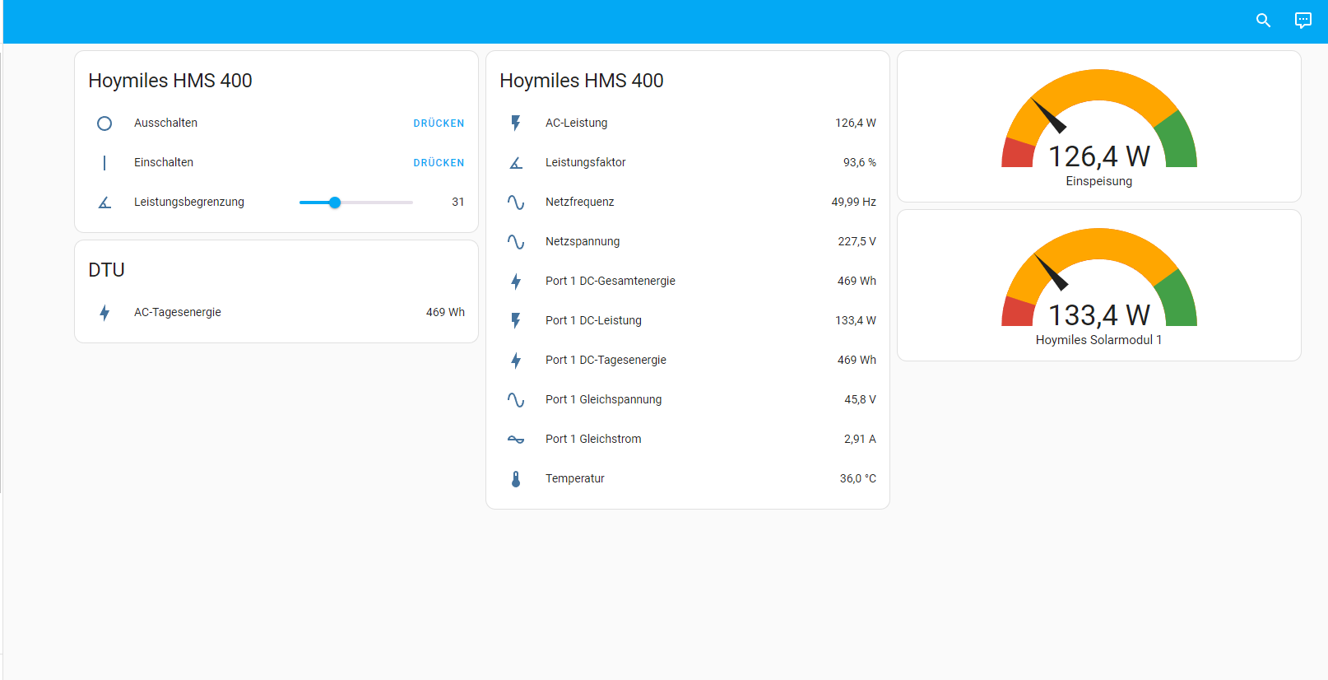Click the 45,8 V value
The height and width of the screenshot is (680, 1328).
(x=860, y=399)
